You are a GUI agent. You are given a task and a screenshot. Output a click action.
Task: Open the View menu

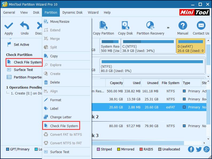(24, 13)
